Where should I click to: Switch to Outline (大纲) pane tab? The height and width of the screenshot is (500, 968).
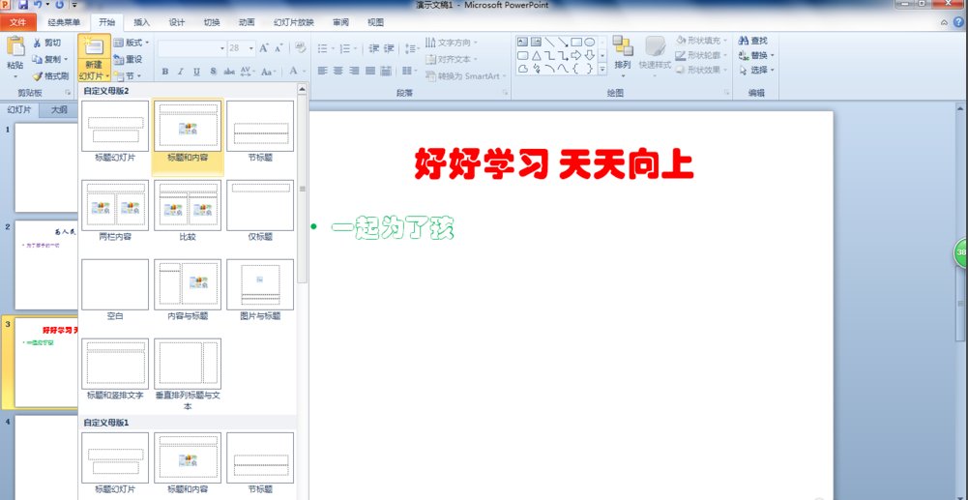(59, 110)
